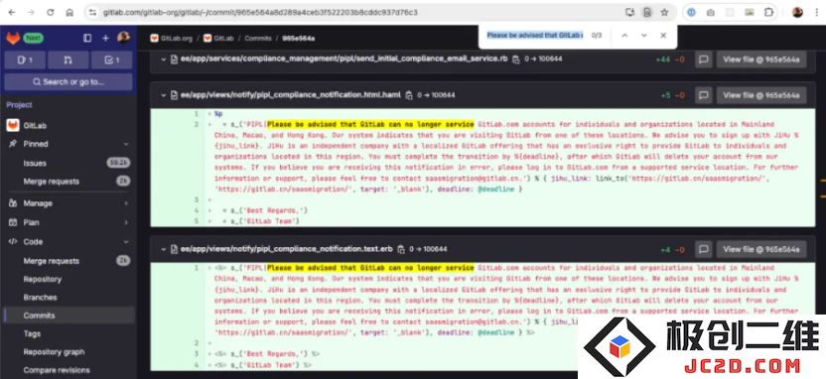Click the install app icon in address bar
The height and width of the screenshot is (379, 826).
click(x=629, y=12)
